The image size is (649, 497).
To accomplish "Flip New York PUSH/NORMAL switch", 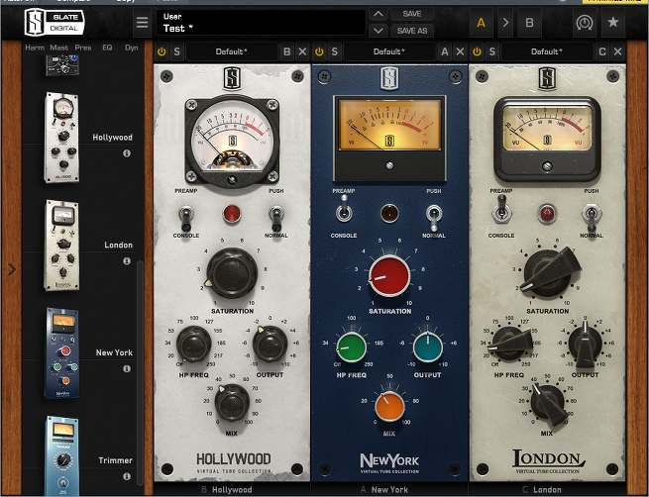I will pos(433,216).
